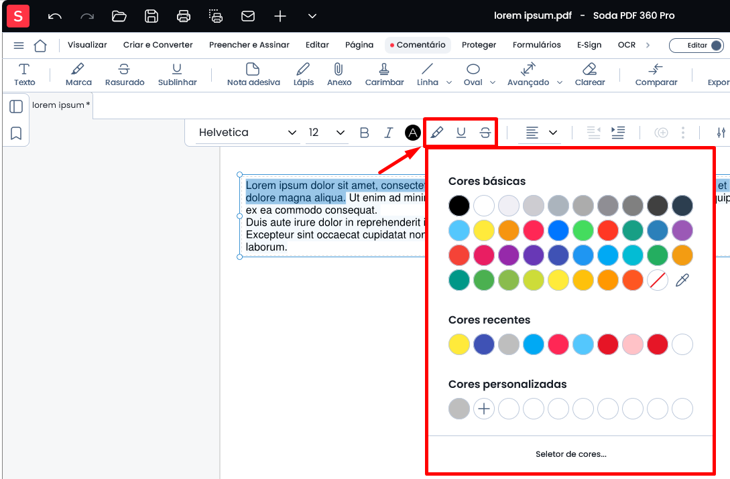Toggle bold formatting button

(x=365, y=133)
